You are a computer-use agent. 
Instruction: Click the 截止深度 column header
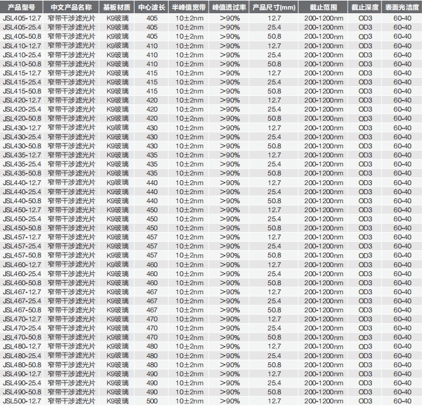pos(365,8)
